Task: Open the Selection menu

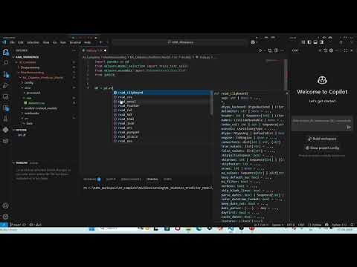Action: coord(33,42)
